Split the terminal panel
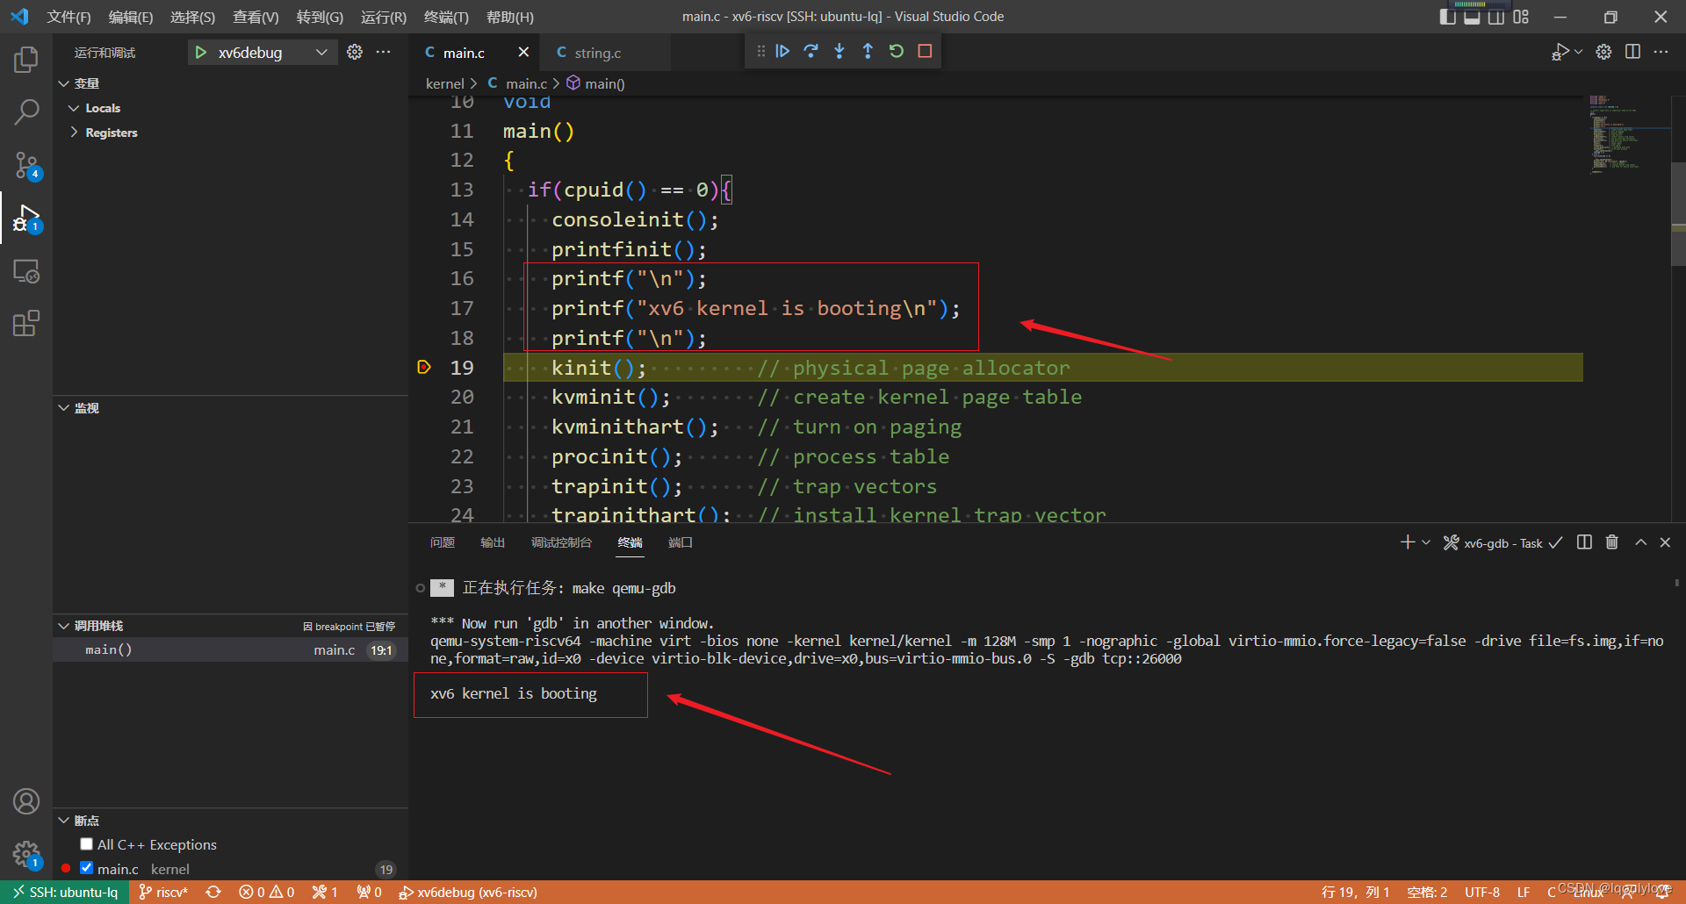The image size is (1686, 904). (x=1584, y=542)
